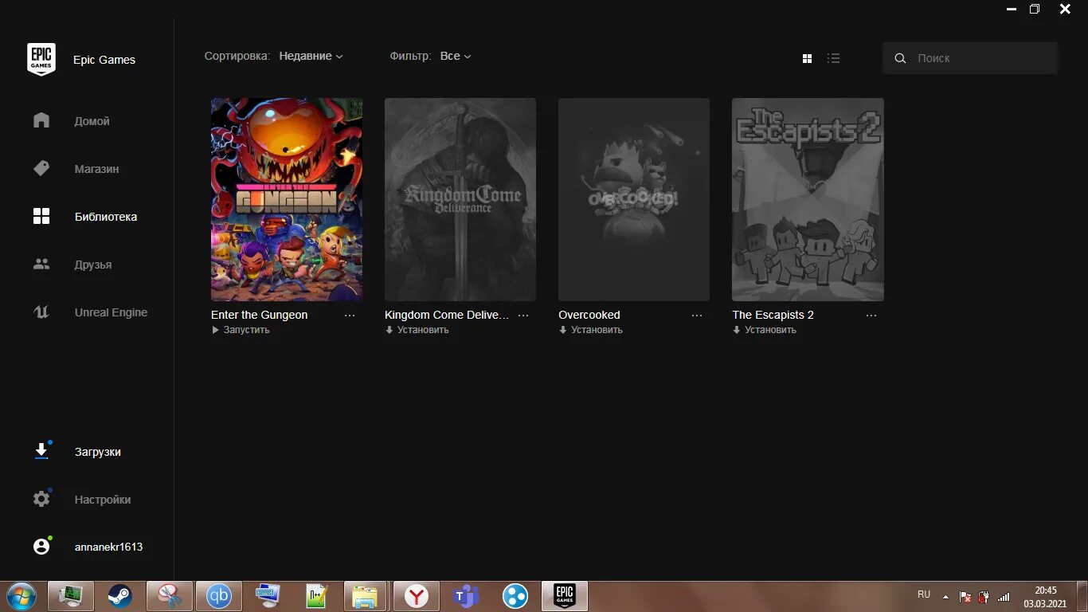Click Запустить under Enter the Gungeon

(x=241, y=330)
